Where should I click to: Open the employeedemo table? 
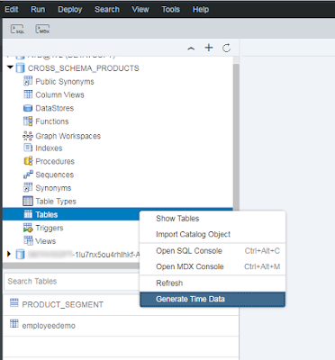point(49,326)
